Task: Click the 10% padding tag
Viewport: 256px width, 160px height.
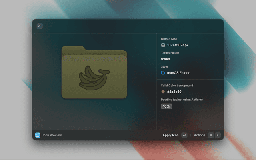Action: point(166,106)
